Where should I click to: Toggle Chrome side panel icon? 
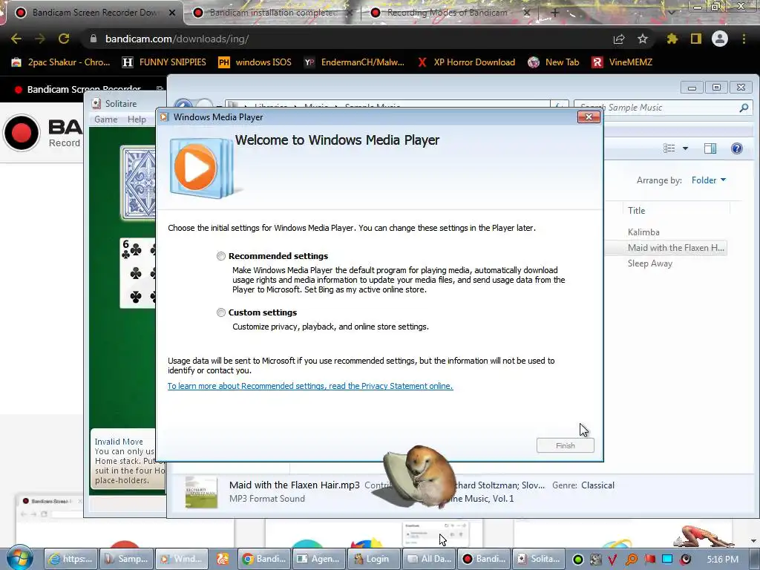click(x=696, y=39)
